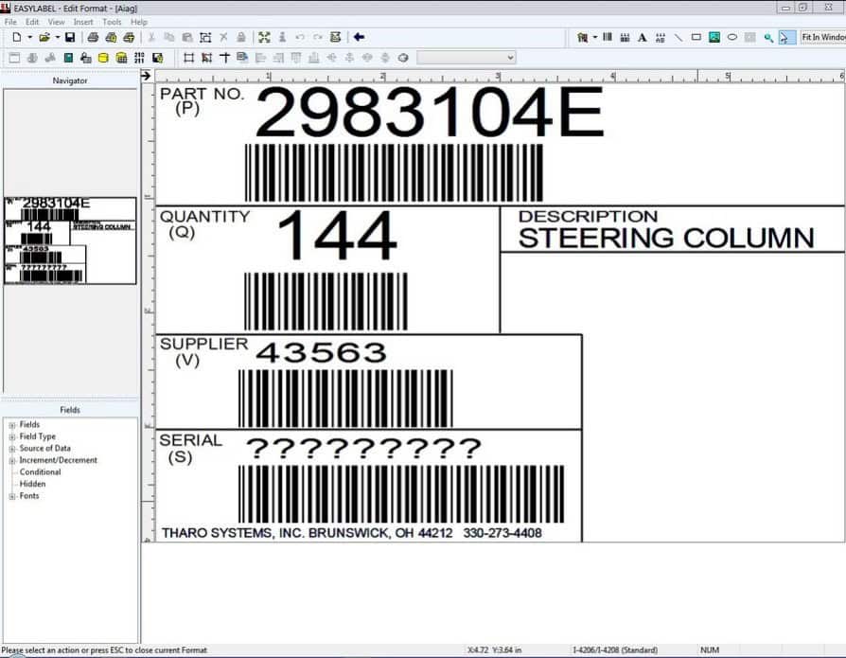
Task: Click the first printer icon
Action: (x=93, y=37)
